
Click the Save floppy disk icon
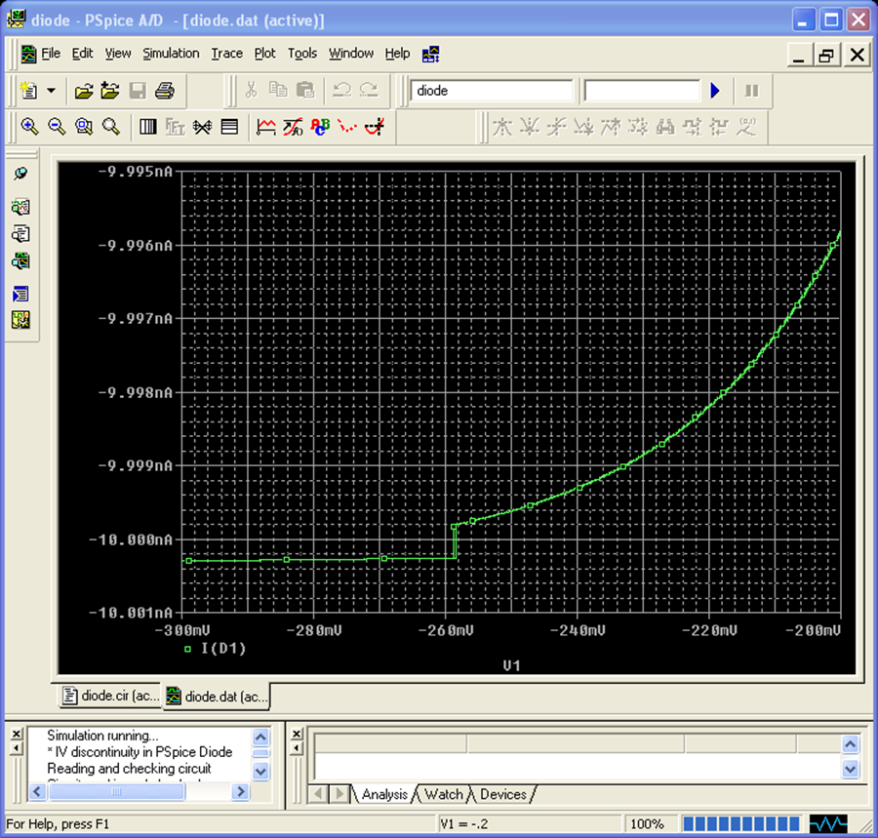coord(138,90)
